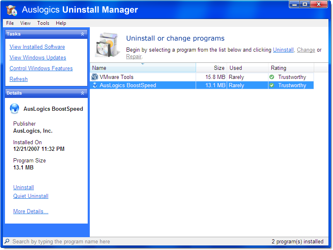Click the green Trustworthy checkmark for VMware Tools
The height and width of the screenshot is (250, 333).
(272, 77)
